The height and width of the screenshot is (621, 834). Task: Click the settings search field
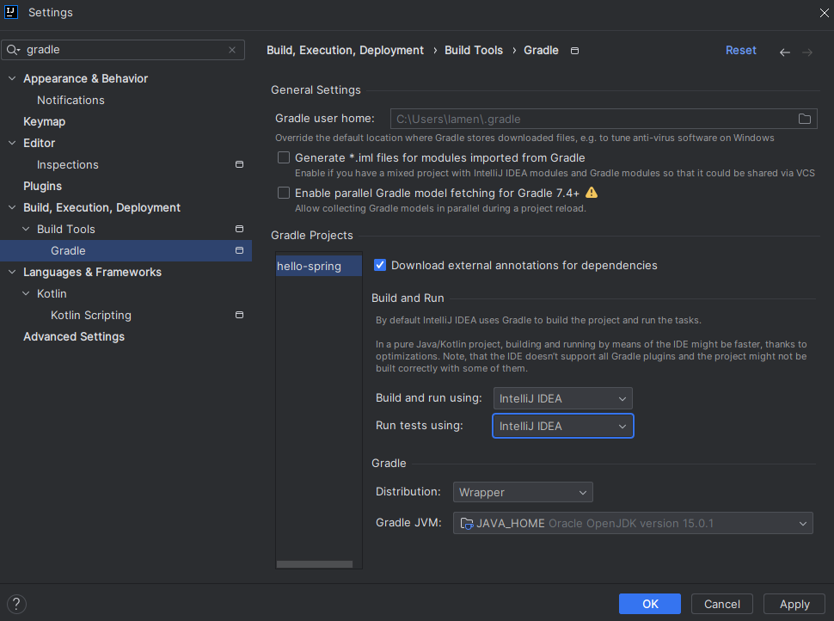[x=124, y=50]
